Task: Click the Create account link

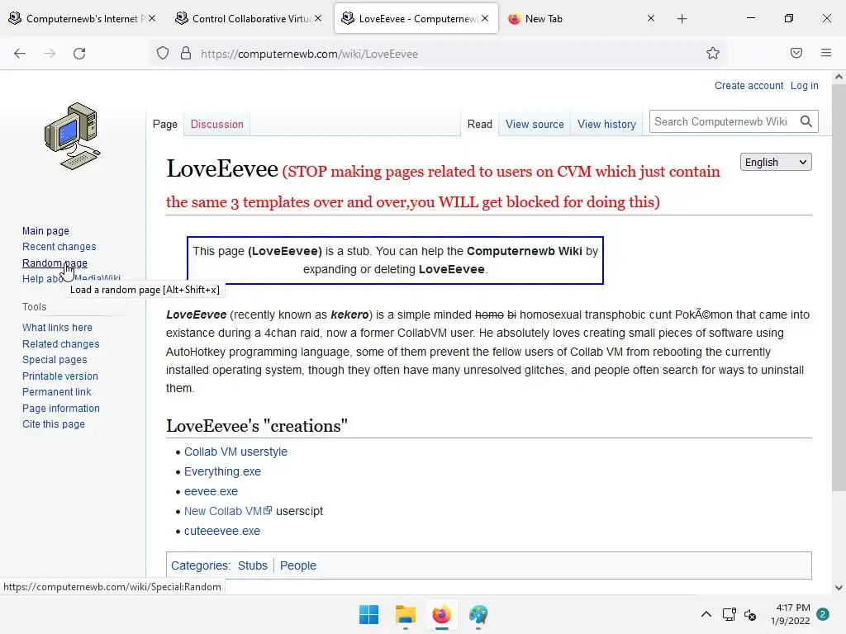Action: point(749,86)
